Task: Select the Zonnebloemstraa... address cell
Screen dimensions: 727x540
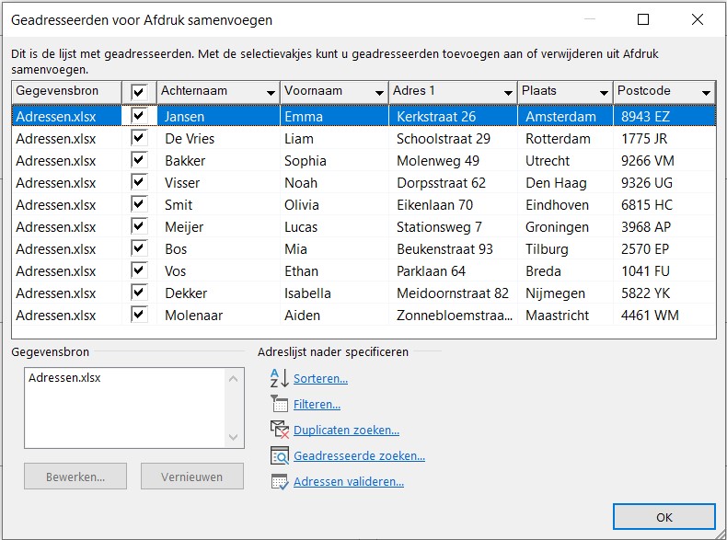Action: [453, 316]
